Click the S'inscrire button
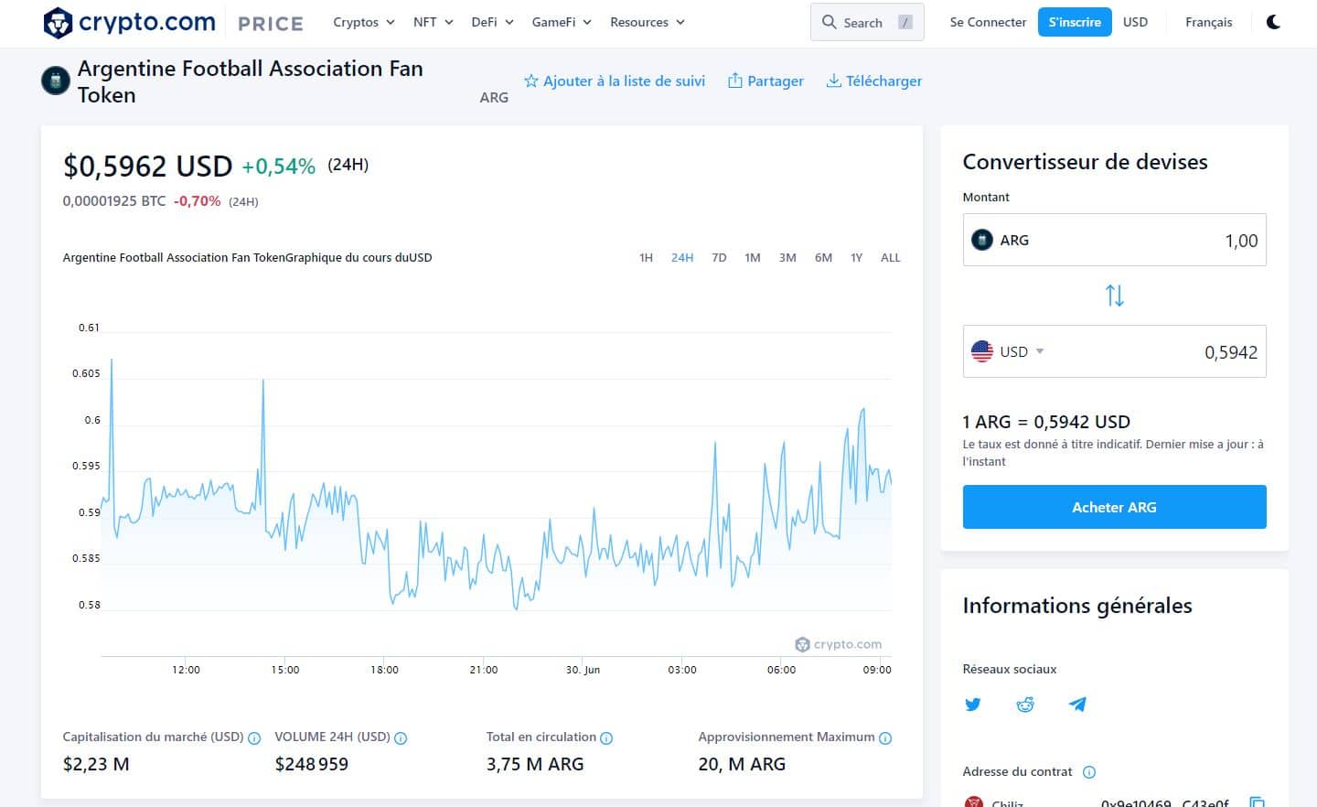The image size is (1317, 807). [1075, 22]
